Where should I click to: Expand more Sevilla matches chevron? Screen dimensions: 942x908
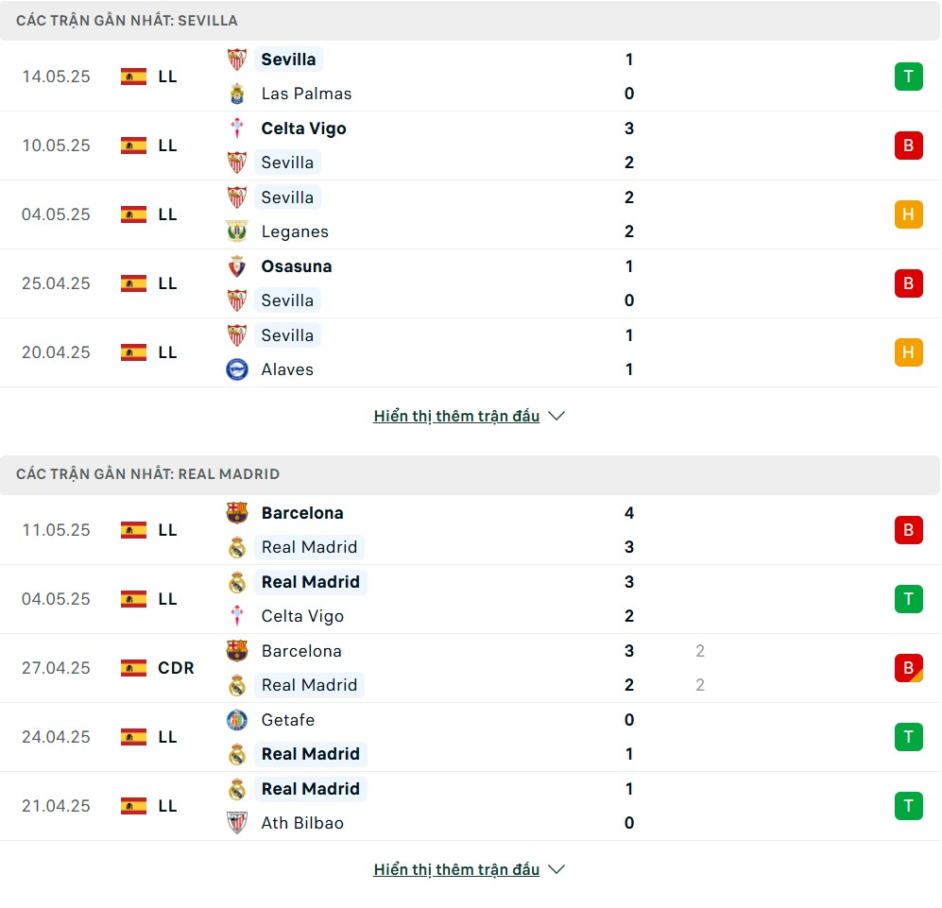tap(557, 416)
